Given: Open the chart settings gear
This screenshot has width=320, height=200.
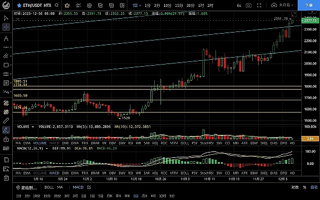Looking at the screenshot, I should click(x=89, y=5).
